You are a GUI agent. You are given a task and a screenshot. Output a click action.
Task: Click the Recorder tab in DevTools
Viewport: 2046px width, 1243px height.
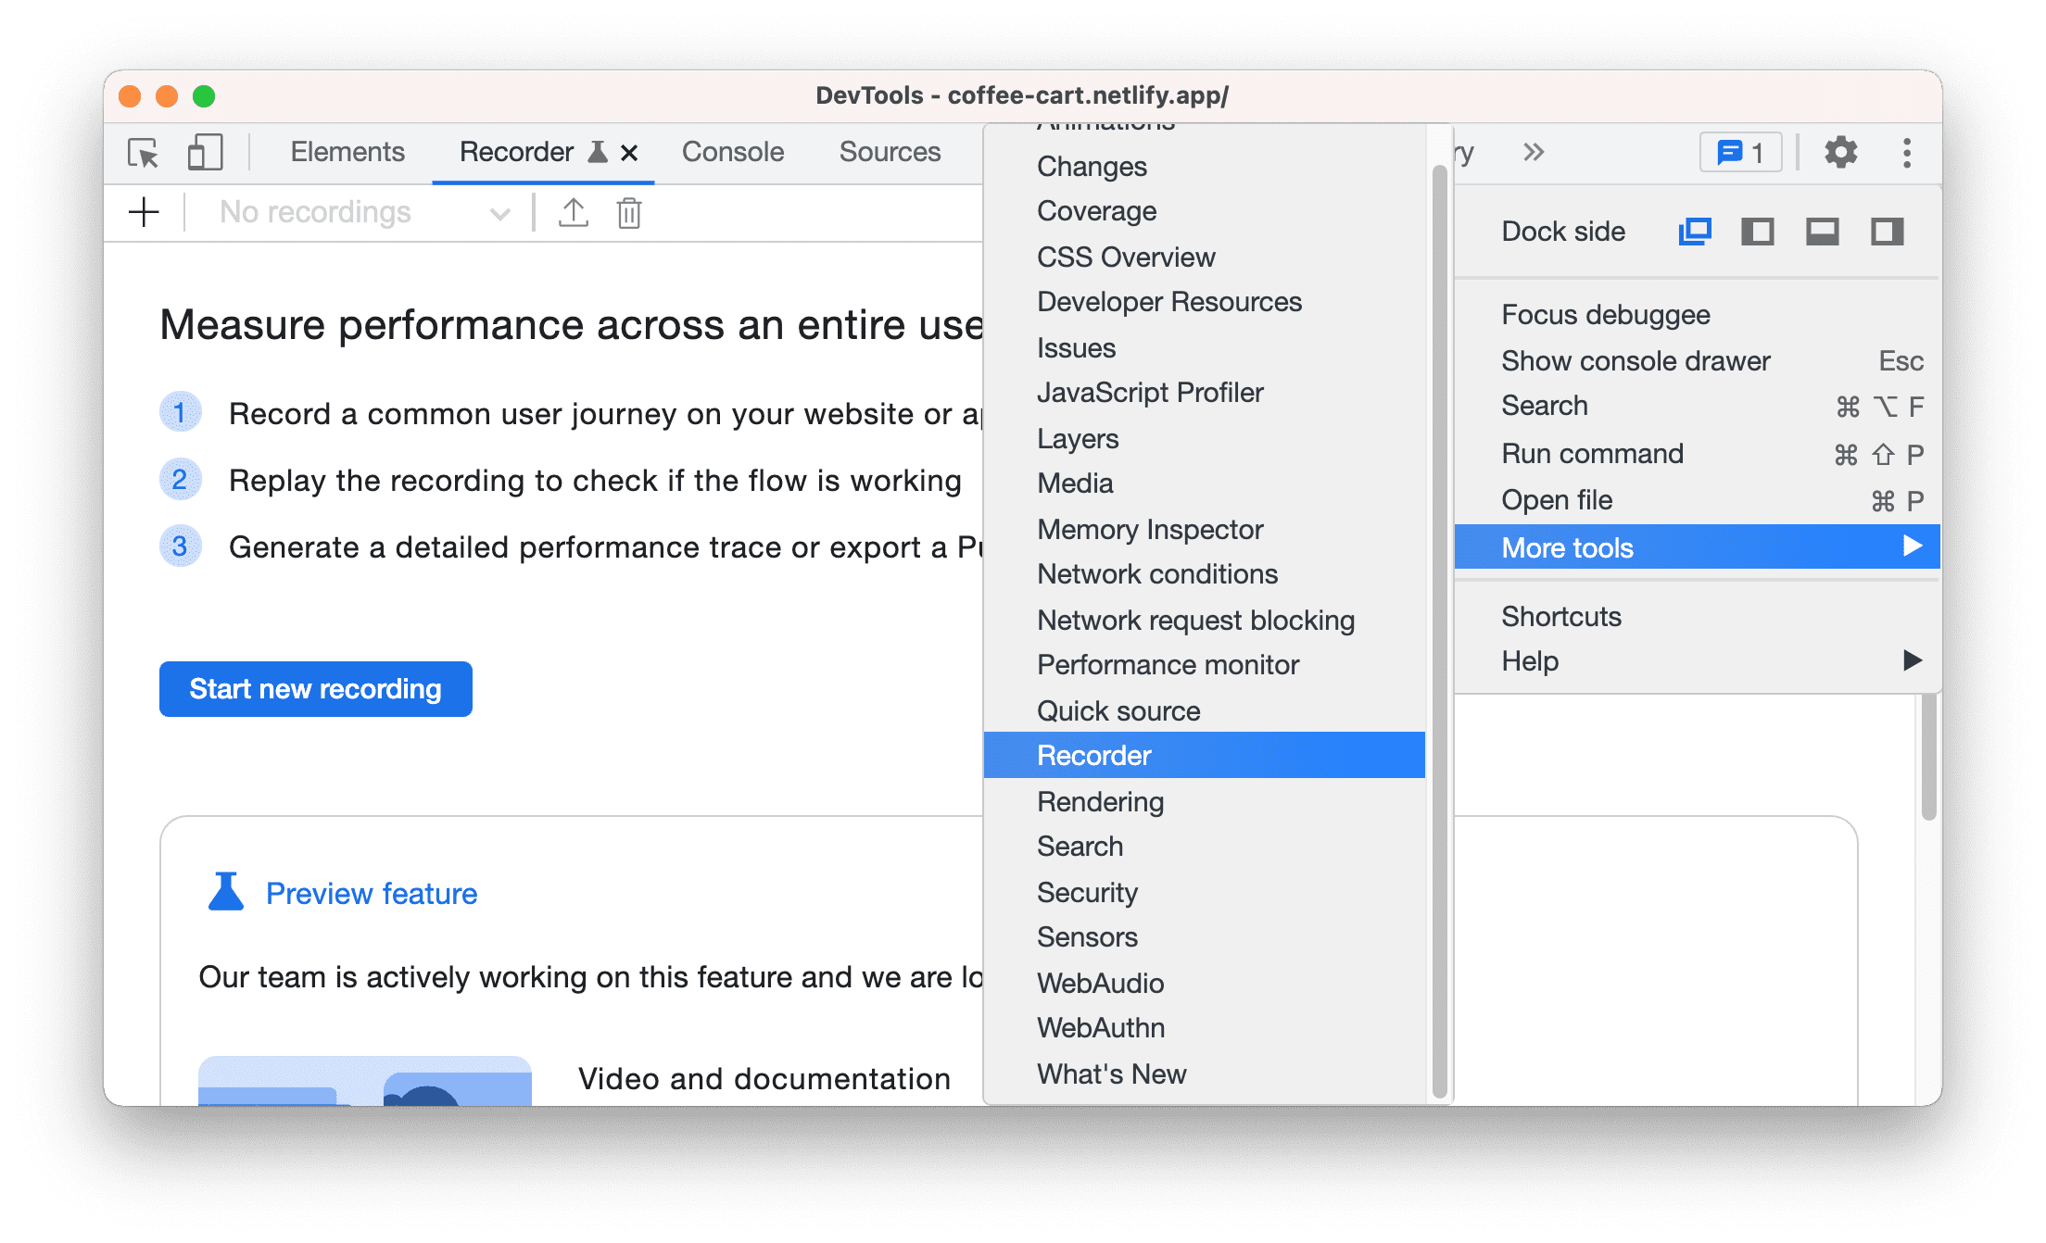click(516, 152)
